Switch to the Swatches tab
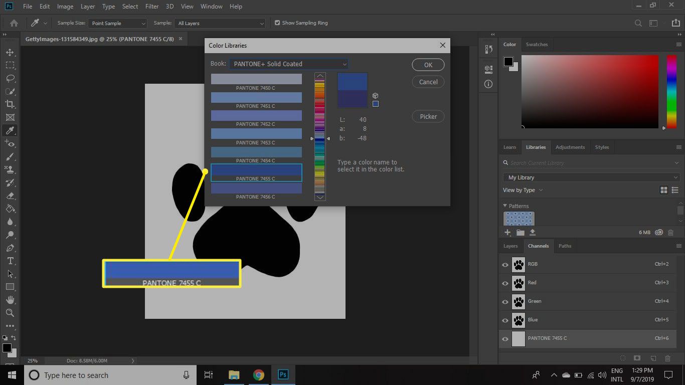Viewport: 685px width, 385px height. [x=537, y=45]
